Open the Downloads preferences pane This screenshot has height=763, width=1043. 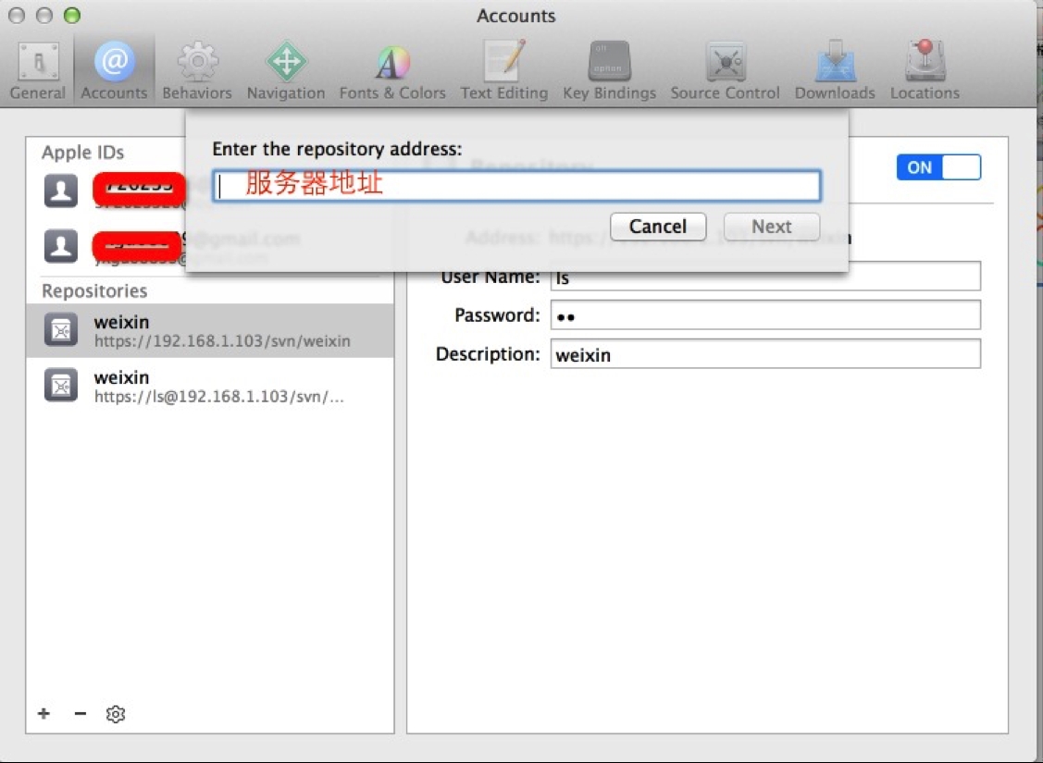pyautogui.click(x=835, y=70)
